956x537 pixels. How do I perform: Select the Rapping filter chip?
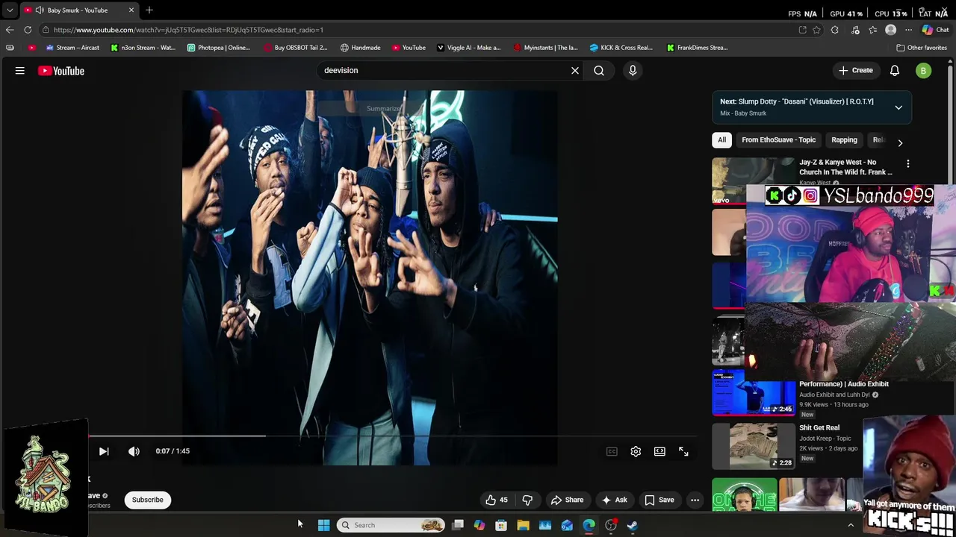pyautogui.click(x=844, y=140)
